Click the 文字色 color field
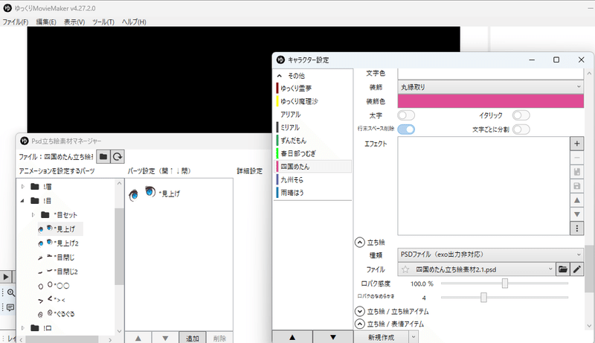 (x=490, y=74)
